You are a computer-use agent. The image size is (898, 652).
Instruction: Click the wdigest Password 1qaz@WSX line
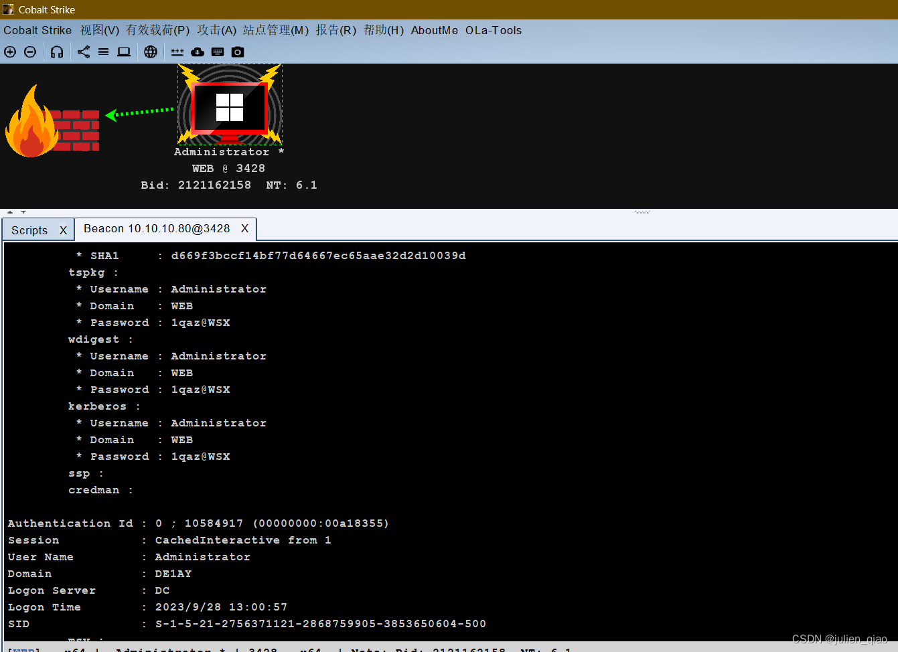(x=153, y=390)
